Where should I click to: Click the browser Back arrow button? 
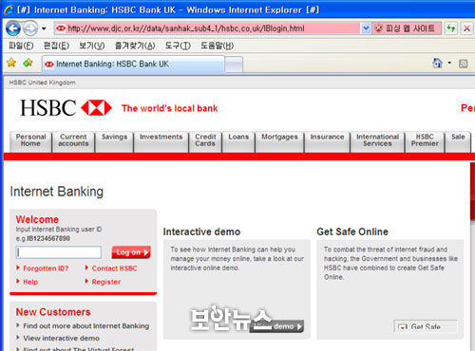(x=13, y=28)
